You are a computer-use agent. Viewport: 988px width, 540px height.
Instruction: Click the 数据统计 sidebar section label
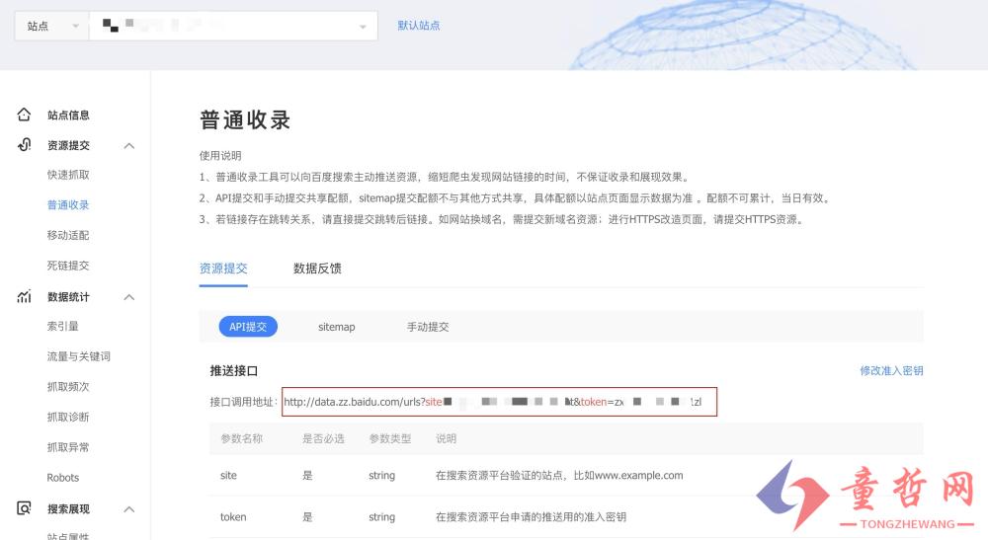[x=68, y=297]
